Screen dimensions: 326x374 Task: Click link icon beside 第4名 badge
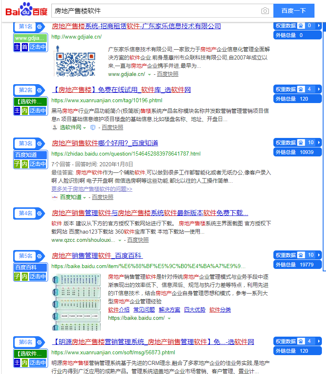(x=39, y=213)
